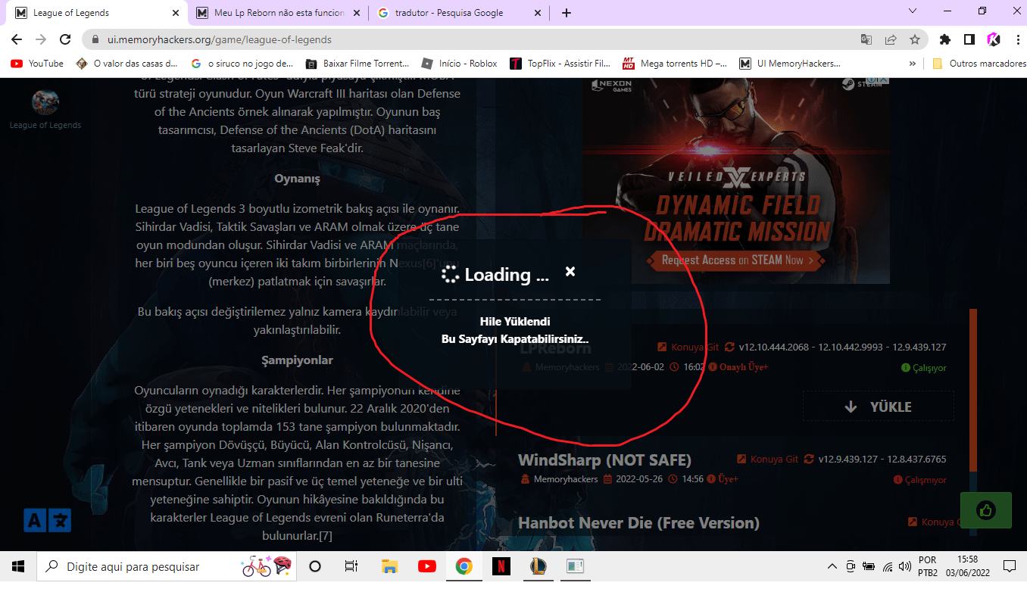
Task: Open Netflix from the taskbar
Action: point(501,566)
